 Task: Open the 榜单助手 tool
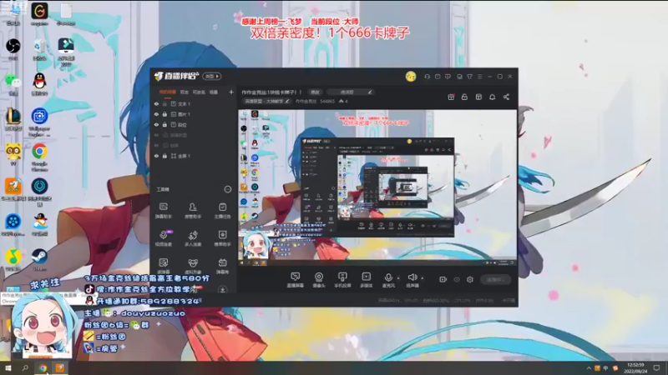(222, 238)
